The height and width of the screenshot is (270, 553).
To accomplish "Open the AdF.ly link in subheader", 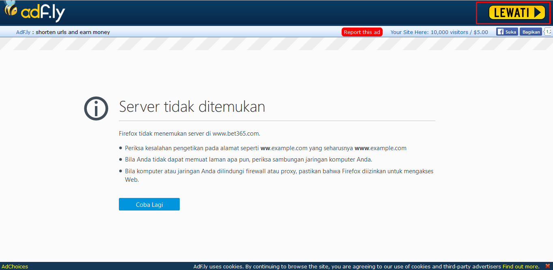I will click(x=23, y=32).
